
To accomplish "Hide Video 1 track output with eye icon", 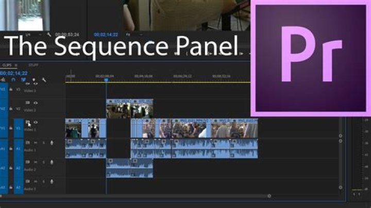I will tap(36, 122).
